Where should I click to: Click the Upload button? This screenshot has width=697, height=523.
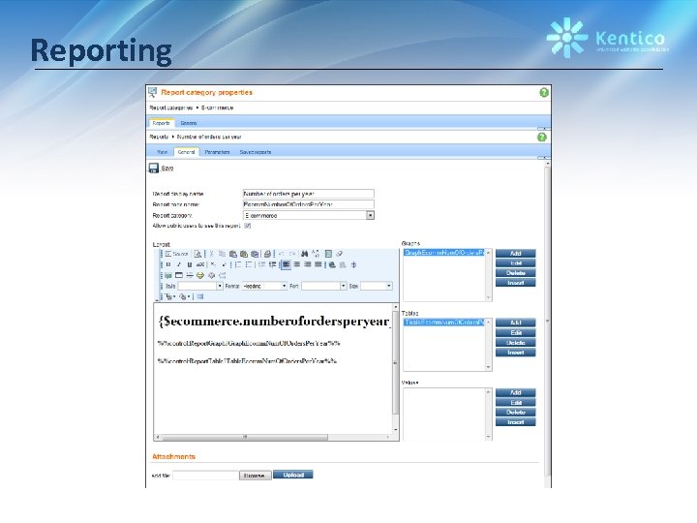pyautogui.click(x=293, y=475)
